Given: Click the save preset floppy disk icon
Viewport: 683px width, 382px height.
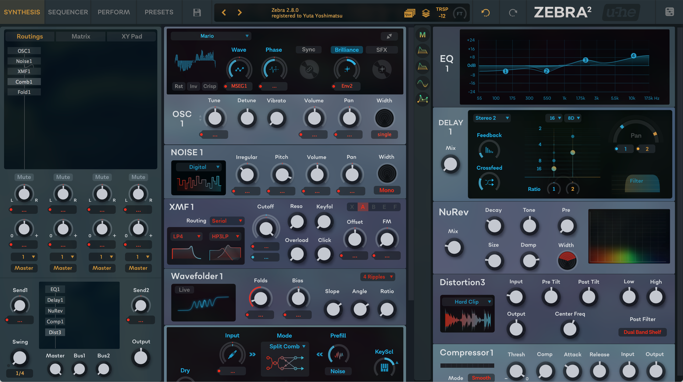Looking at the screenshot, I should (197, 12).
